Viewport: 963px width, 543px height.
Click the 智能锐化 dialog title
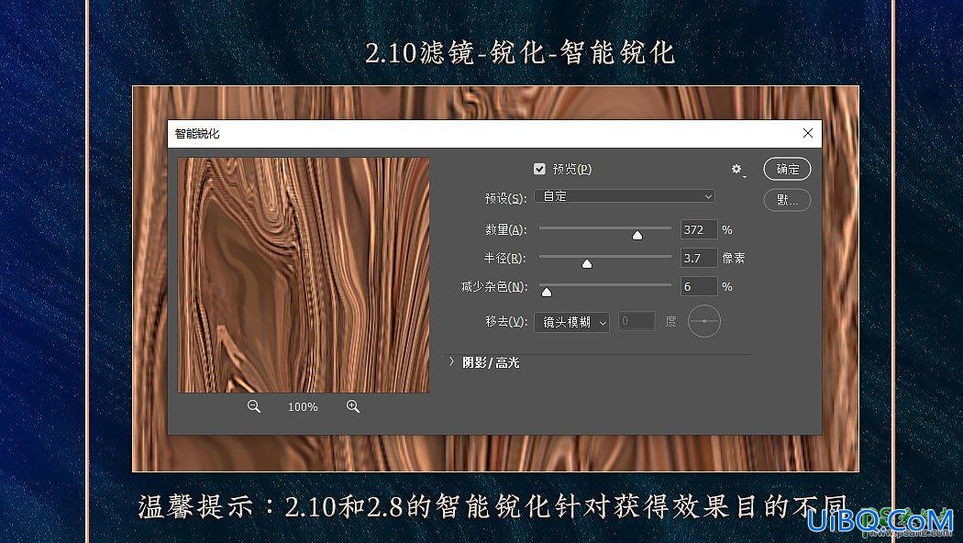196,133
